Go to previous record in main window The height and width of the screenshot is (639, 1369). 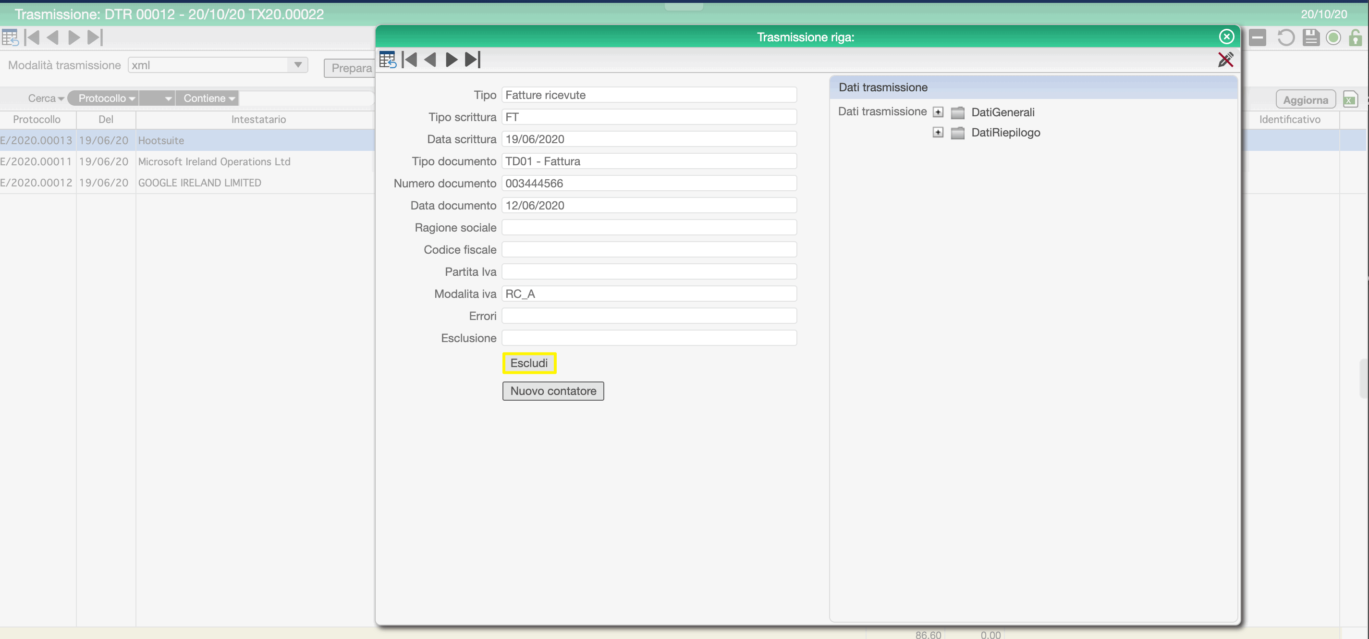click(x=52, y=37)
